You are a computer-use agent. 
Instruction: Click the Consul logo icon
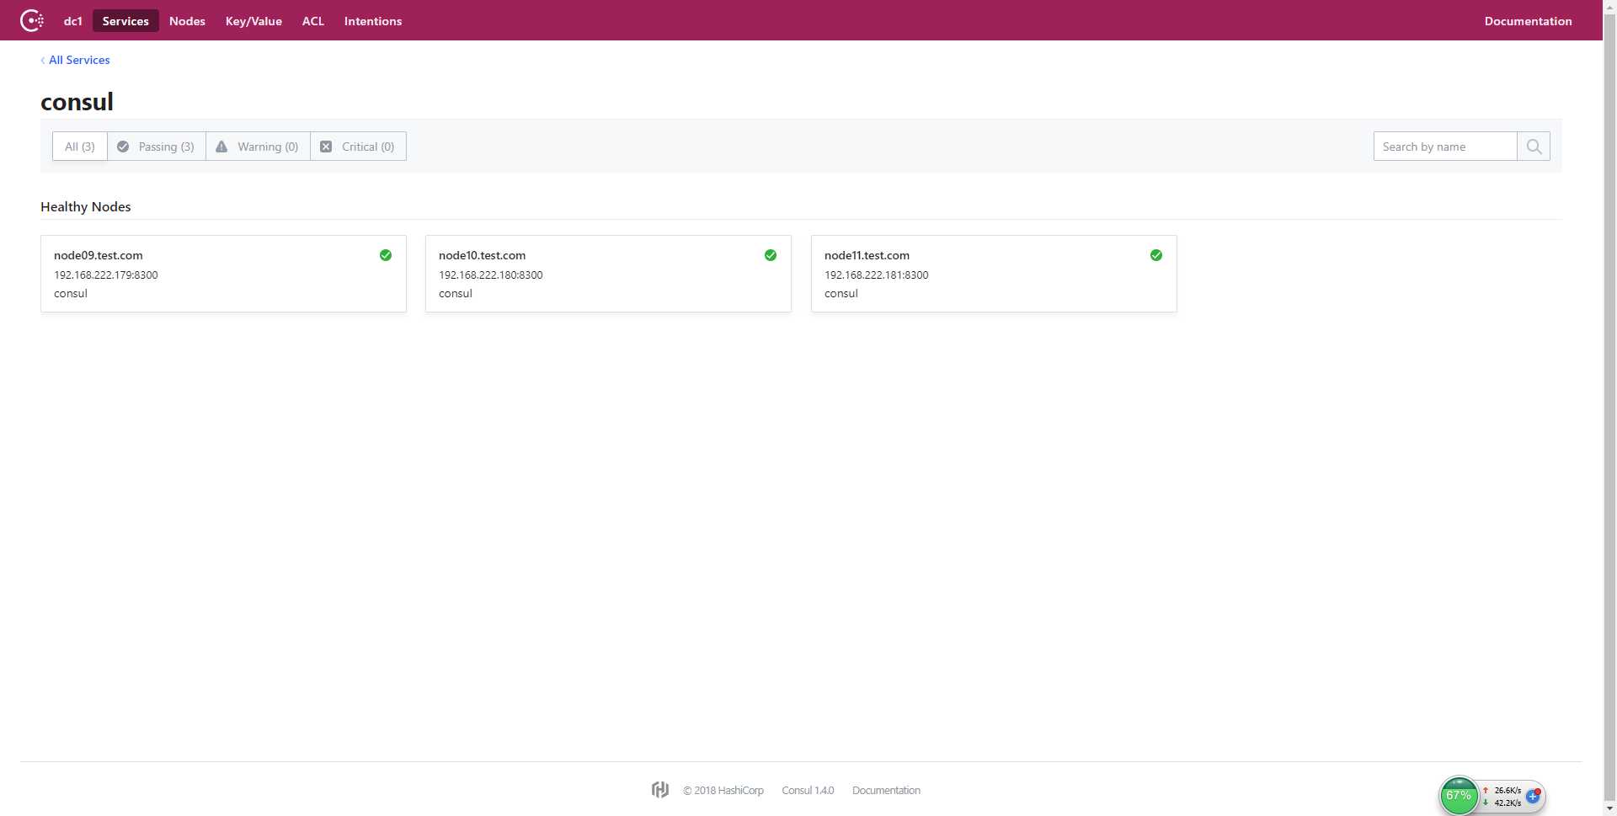tap(32, 20)
